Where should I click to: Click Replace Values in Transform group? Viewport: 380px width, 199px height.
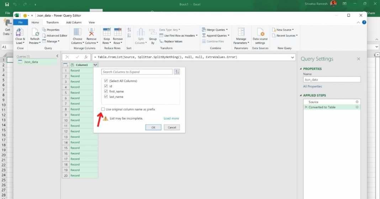(x=171, y=41)
